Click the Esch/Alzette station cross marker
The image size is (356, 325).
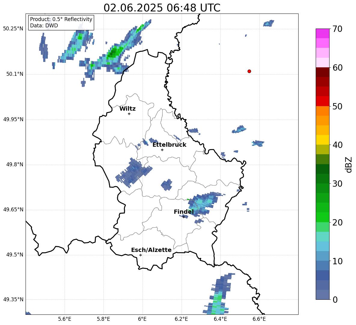(140, 255)
